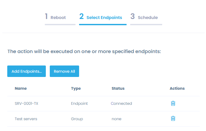Open step 3 Schedule
The image size is (206, 131).
(144, 17)
